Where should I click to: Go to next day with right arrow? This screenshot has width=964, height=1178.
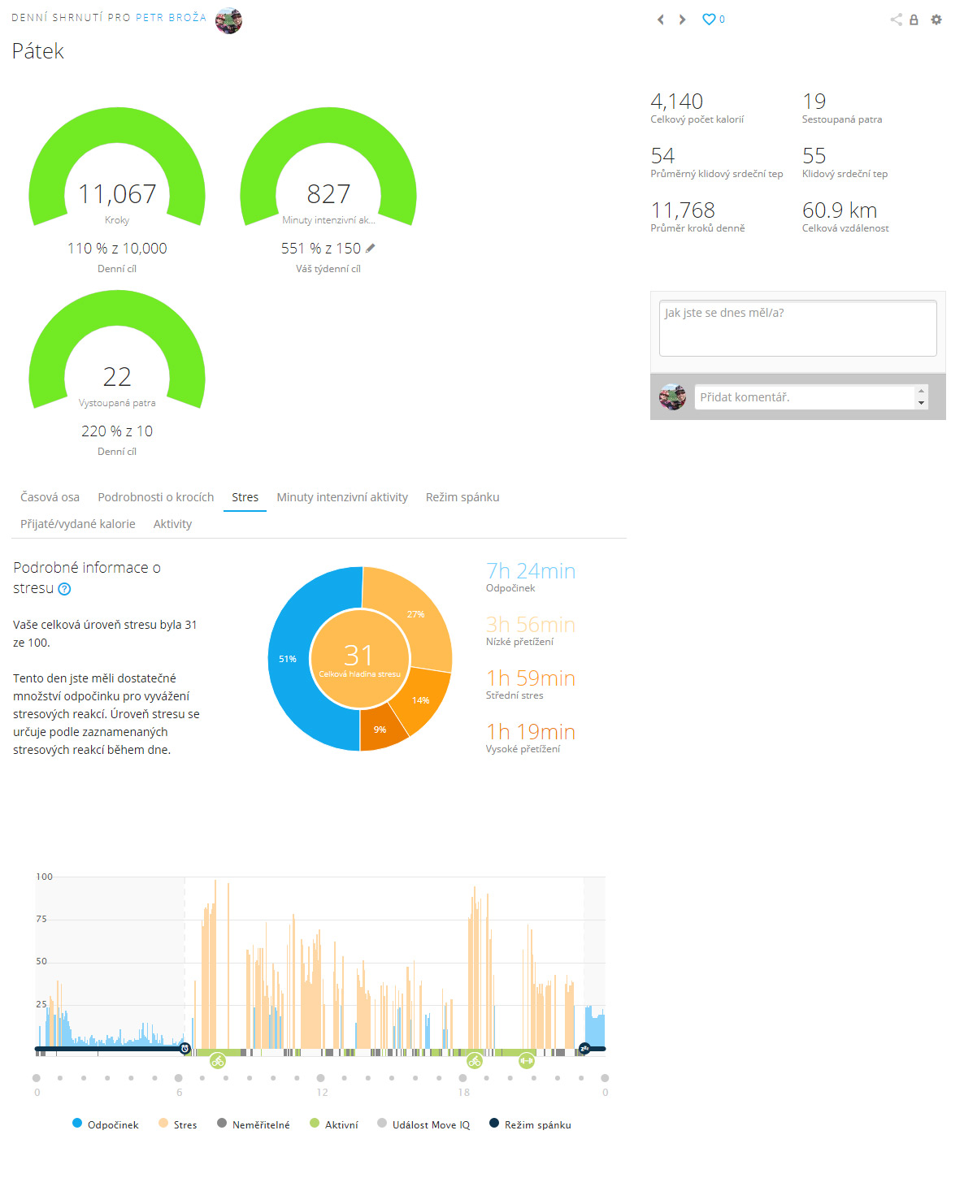(x=682, y=19)
